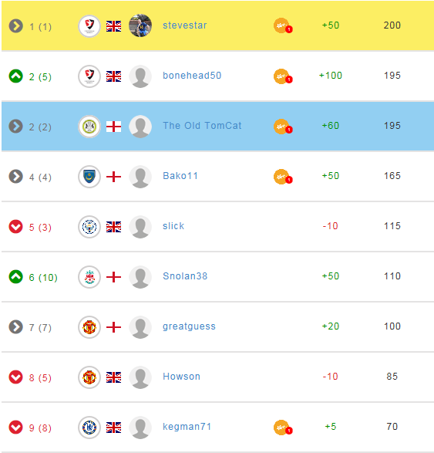Open bonehead50's profile link
The image size is (434, 453).
coord(192,76)
